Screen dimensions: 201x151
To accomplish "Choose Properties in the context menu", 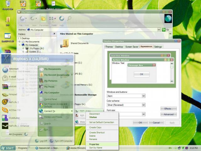I will point(102,144).
